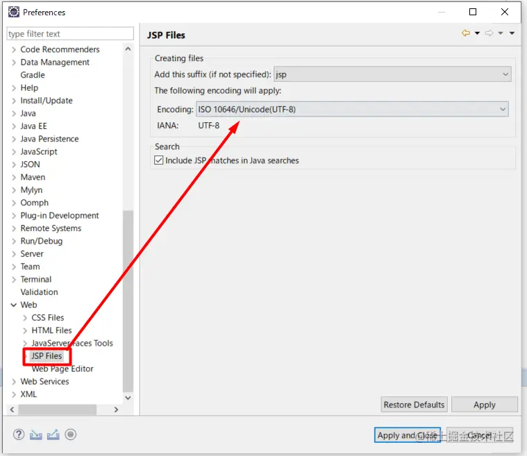Open the preferences view menu triangle
This screenshot has height=456, width=527.
pos(512,33)
